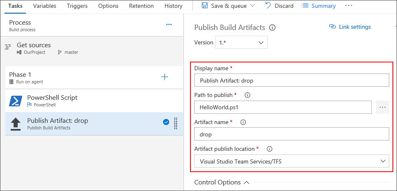Open the Artifact publish location dropdown

(383, 161)
